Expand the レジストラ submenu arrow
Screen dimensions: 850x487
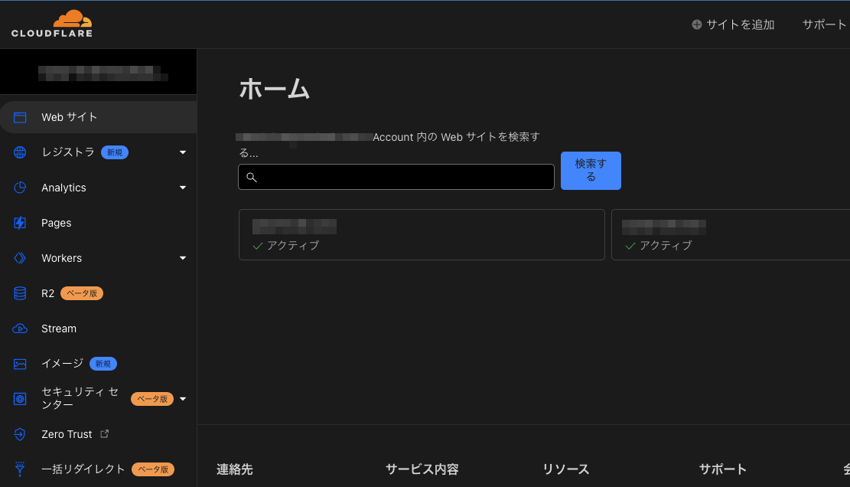[x=183, y=152]
